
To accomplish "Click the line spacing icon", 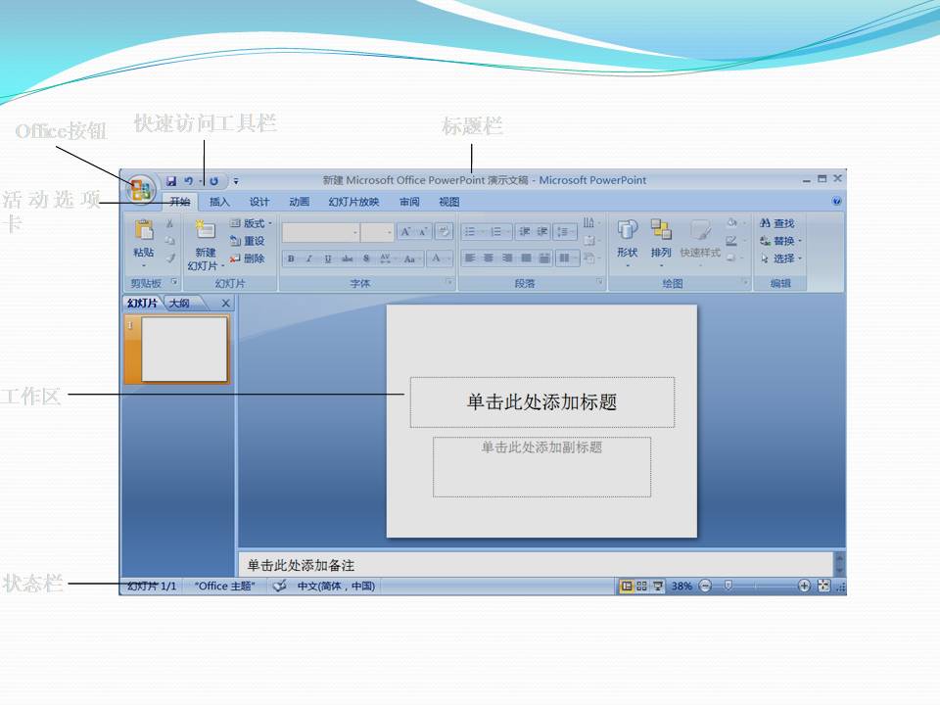I will pyautogui.click(x=564, y=232).
